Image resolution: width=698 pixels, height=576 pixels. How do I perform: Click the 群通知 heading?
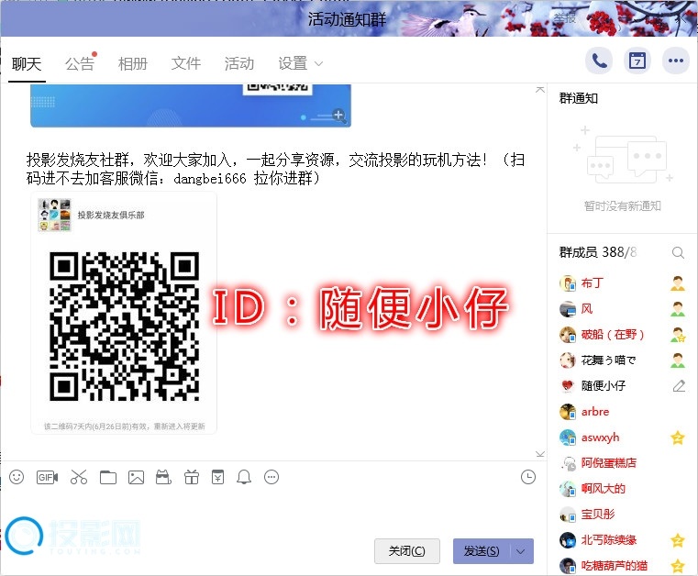pyautogui.click(x=578, y=98)
